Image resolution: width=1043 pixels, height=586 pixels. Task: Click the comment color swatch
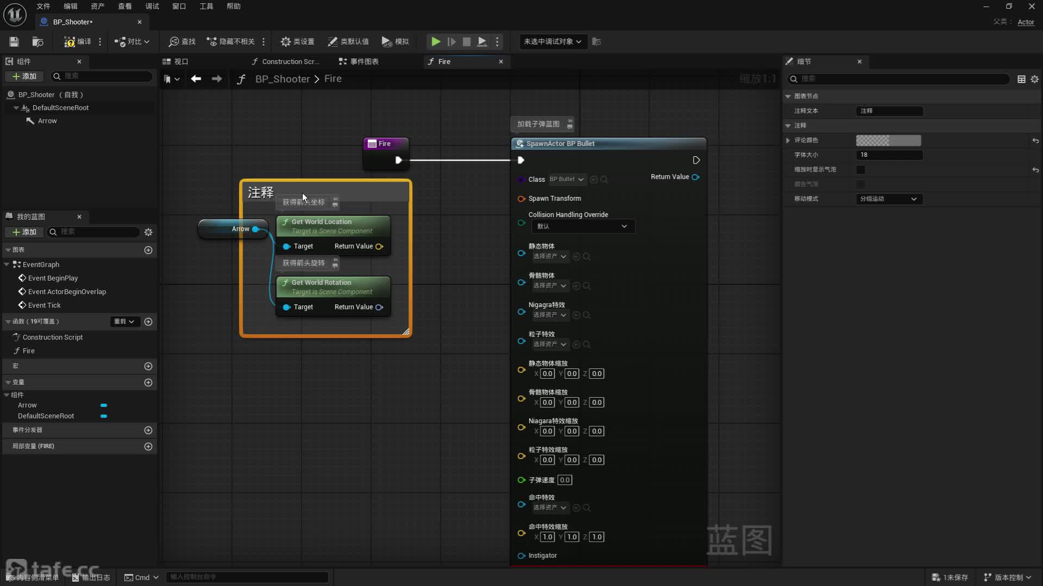click(x=888, y=141)
